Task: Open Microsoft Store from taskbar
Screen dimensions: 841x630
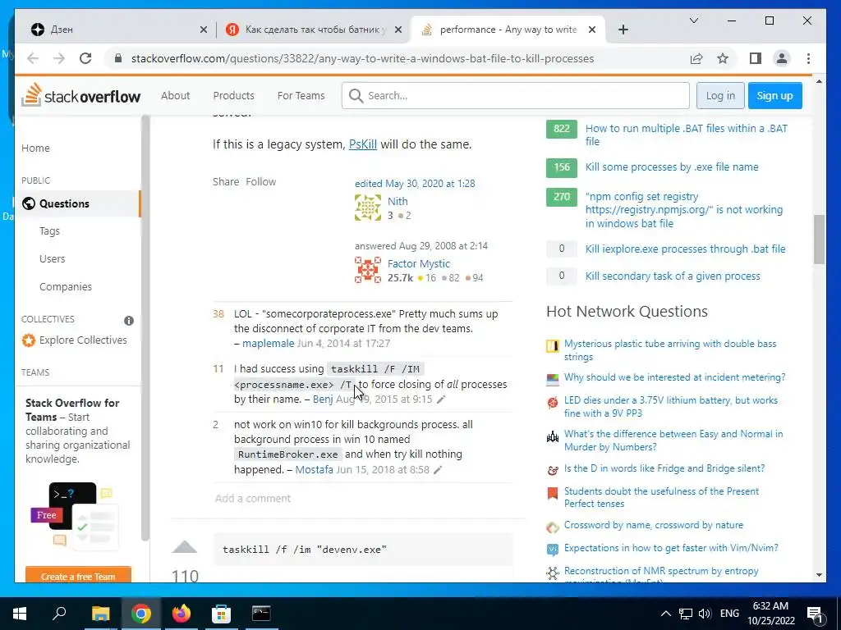Action: point(221,614)
